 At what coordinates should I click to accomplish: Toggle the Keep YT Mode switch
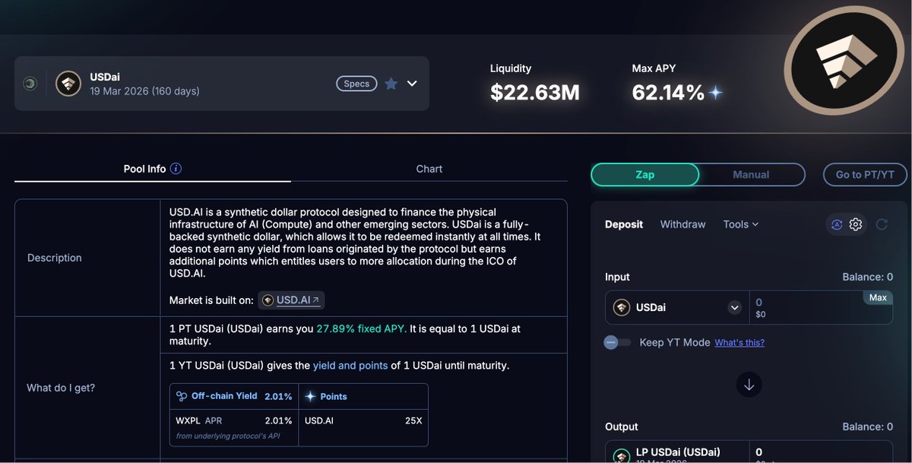tap(617, 342)
